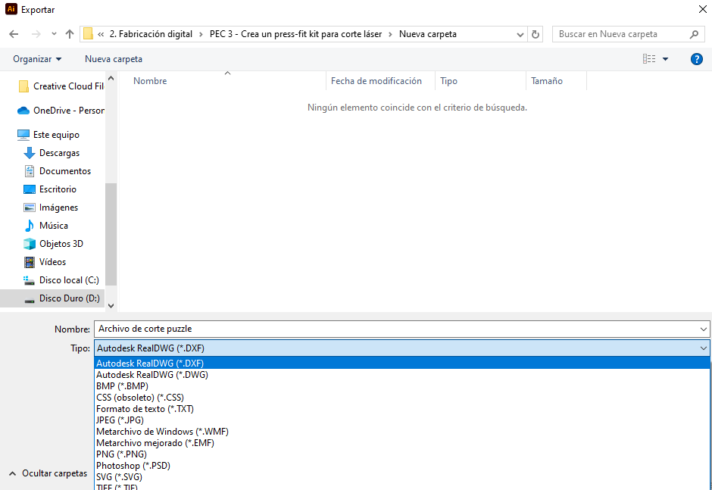Open Disco local (C:)
The height and width of the screenshot is (490, 712).
pyautogui.click(x=61, y=280)
